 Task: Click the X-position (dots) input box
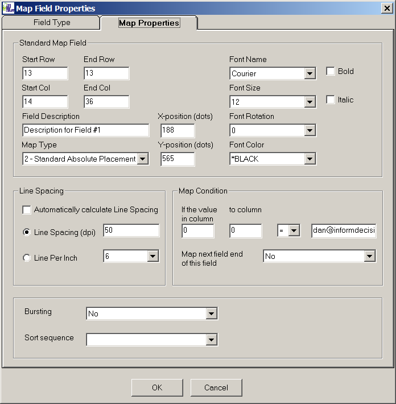177,130
